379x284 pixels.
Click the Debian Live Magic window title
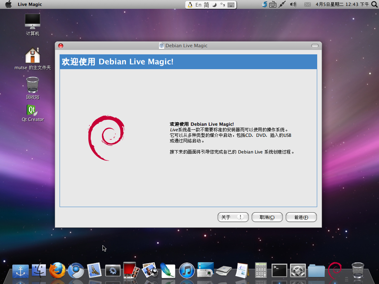pos(187,45)
